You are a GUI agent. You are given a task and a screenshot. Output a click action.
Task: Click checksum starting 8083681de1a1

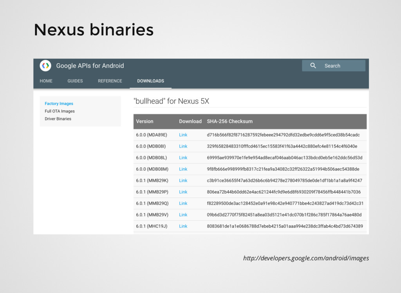tap(285, 226)
